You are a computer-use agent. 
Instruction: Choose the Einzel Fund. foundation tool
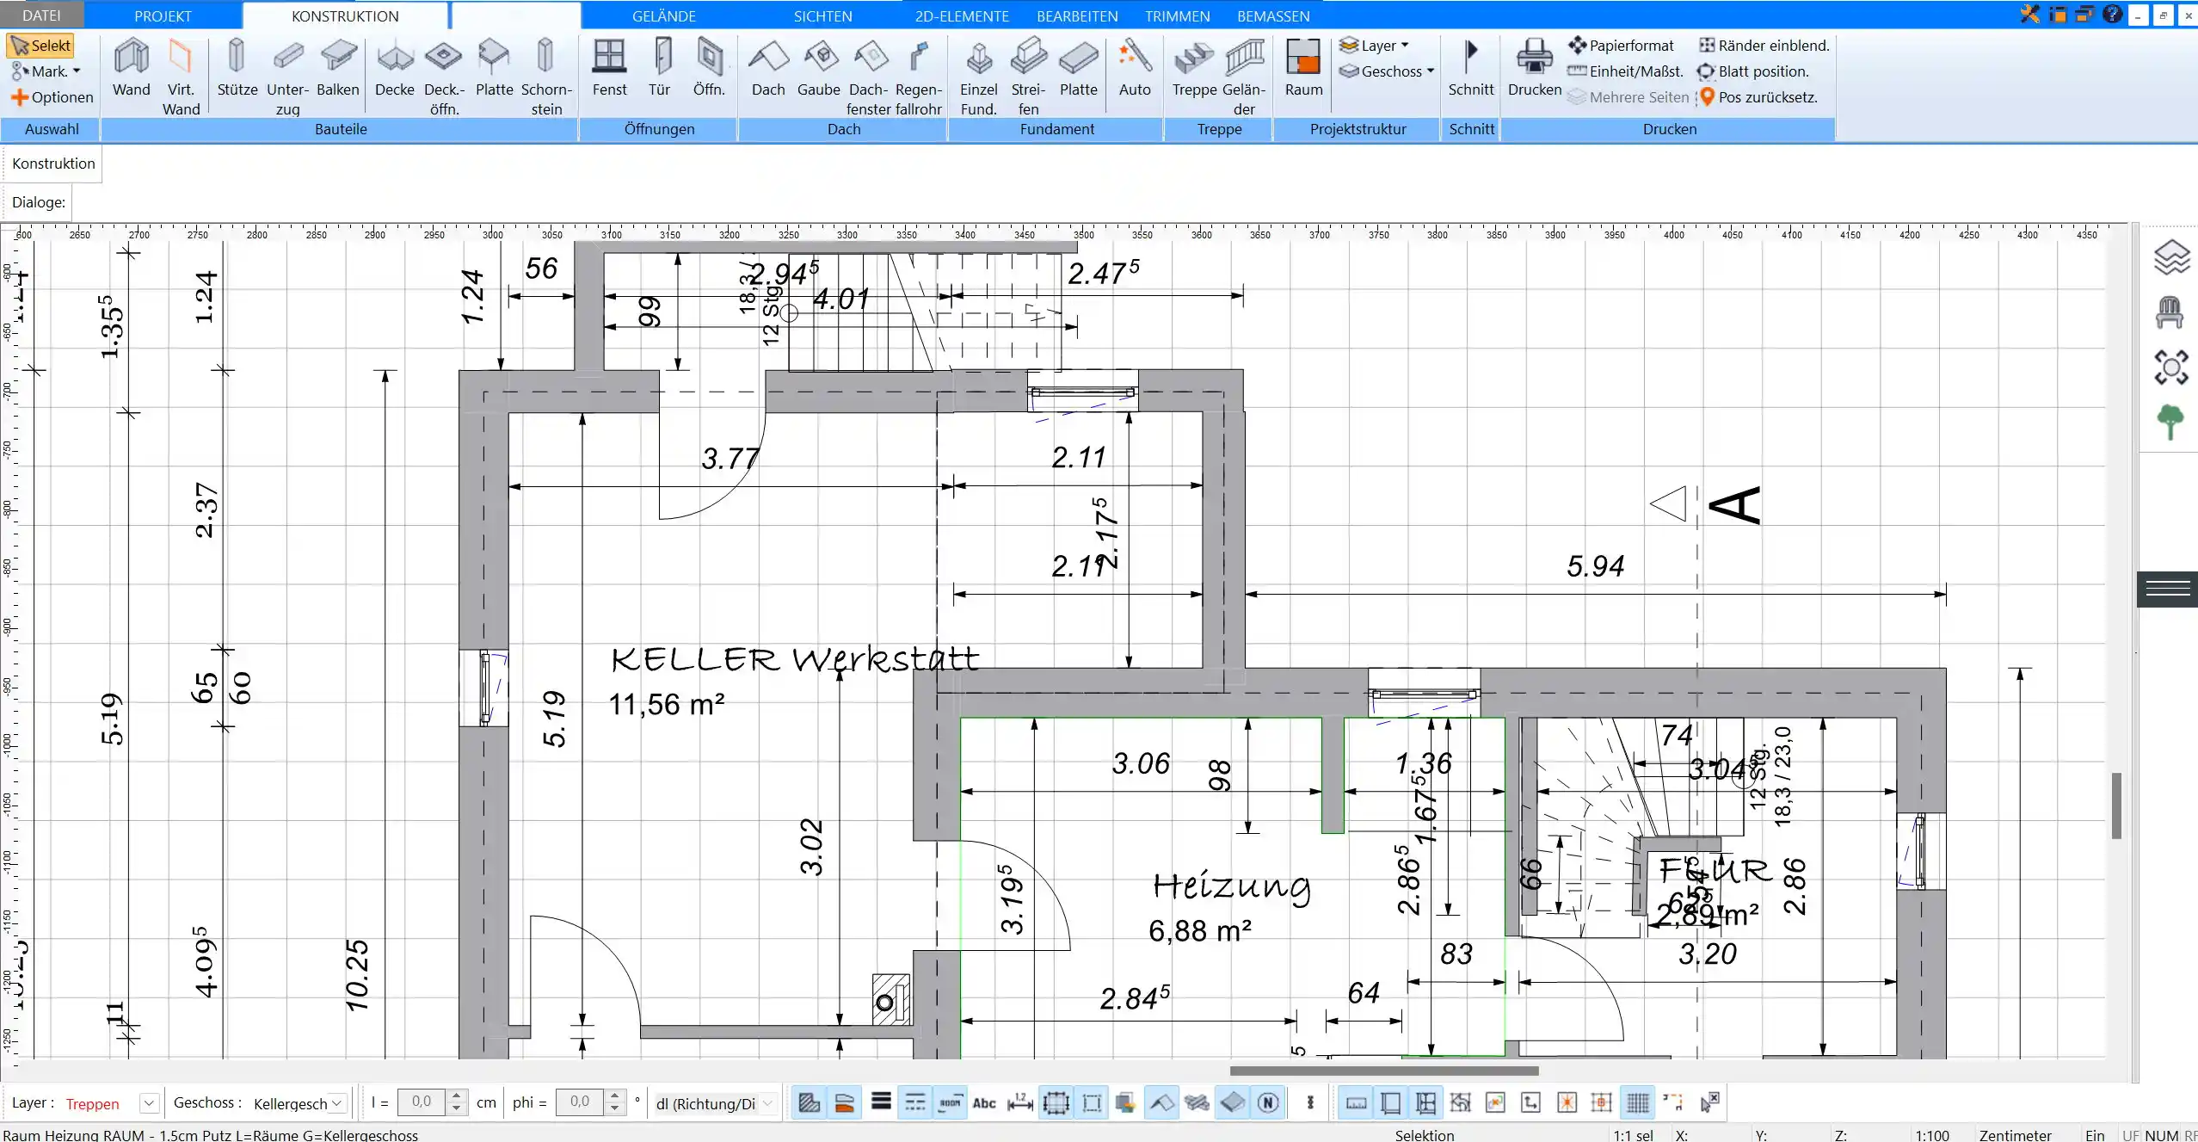pos(978,77)
